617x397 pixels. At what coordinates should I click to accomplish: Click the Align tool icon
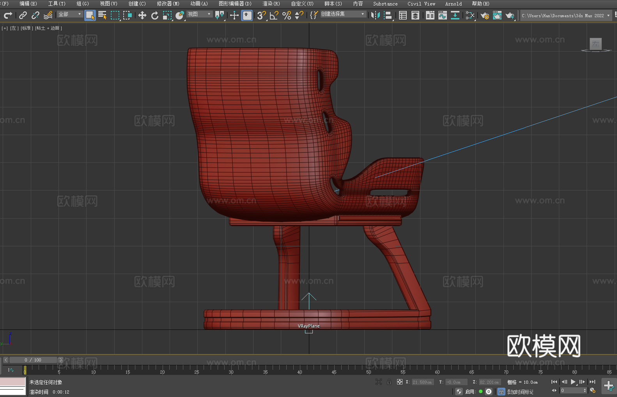pyautogui.click(x=388, y=15)
